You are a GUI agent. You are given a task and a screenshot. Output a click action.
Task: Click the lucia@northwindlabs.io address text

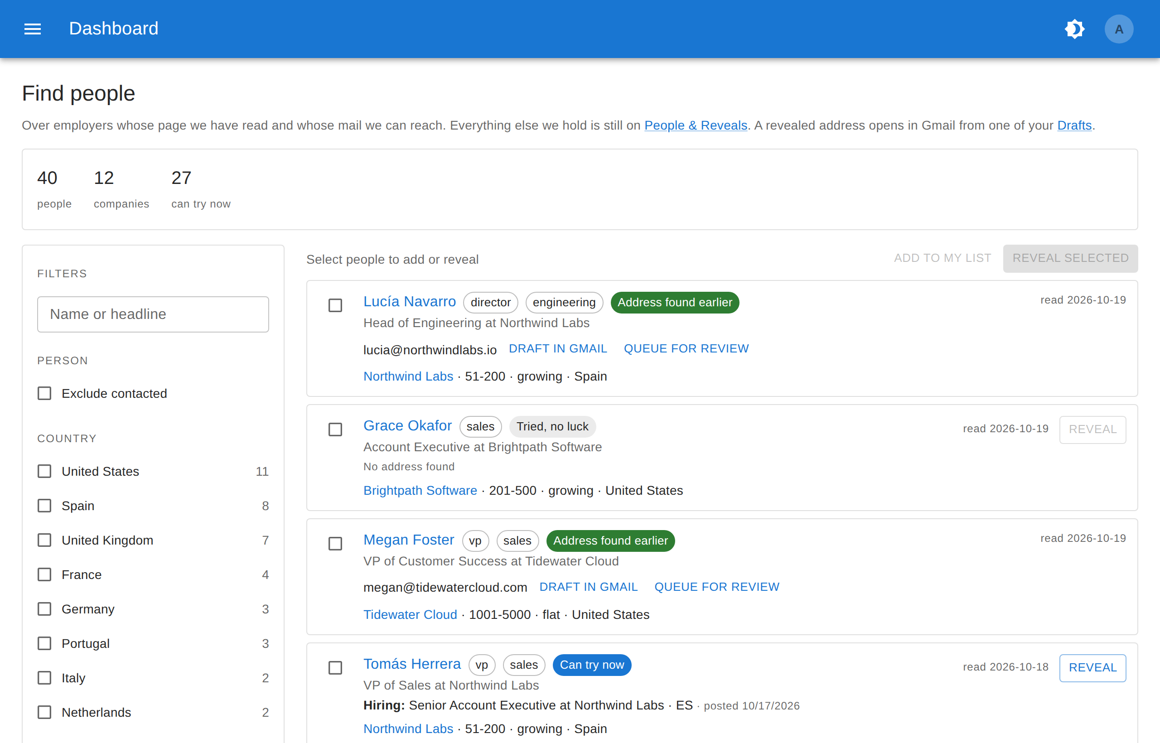point(430,350)
